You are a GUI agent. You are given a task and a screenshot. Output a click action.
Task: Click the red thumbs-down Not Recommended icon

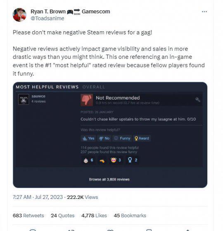point(87,100)
